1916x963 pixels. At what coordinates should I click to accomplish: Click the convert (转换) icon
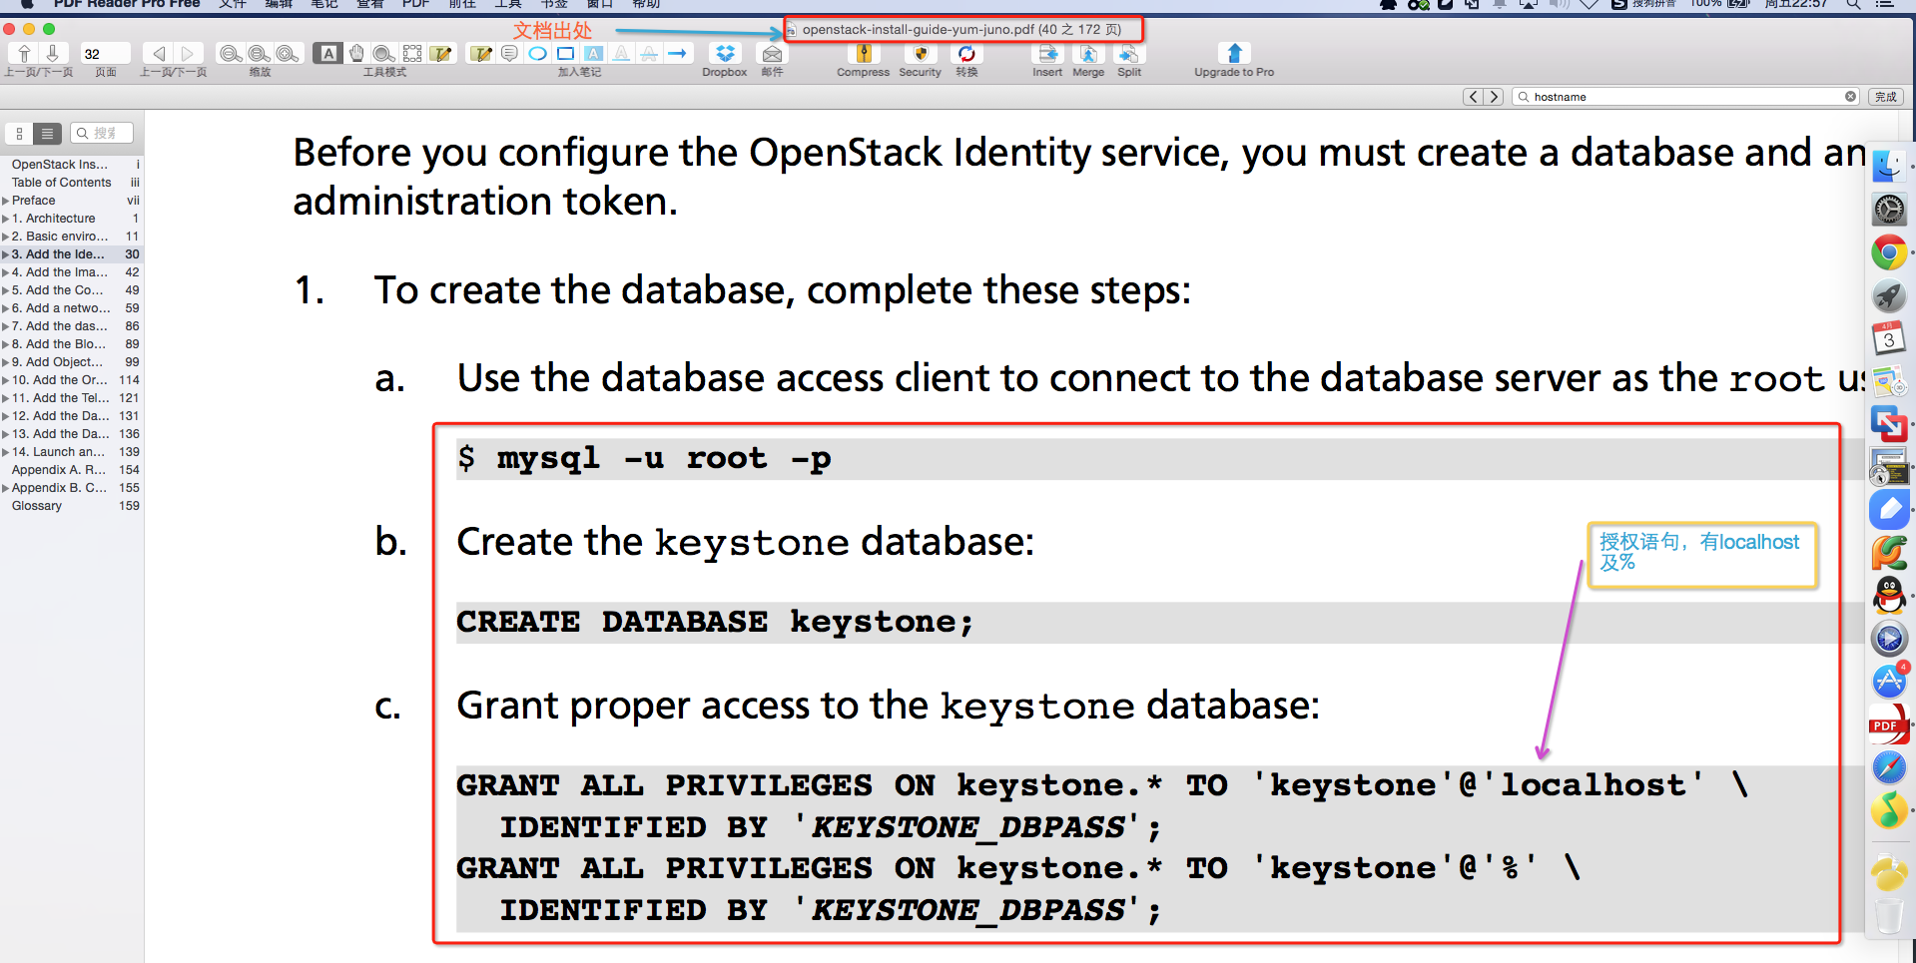(966, 53)
